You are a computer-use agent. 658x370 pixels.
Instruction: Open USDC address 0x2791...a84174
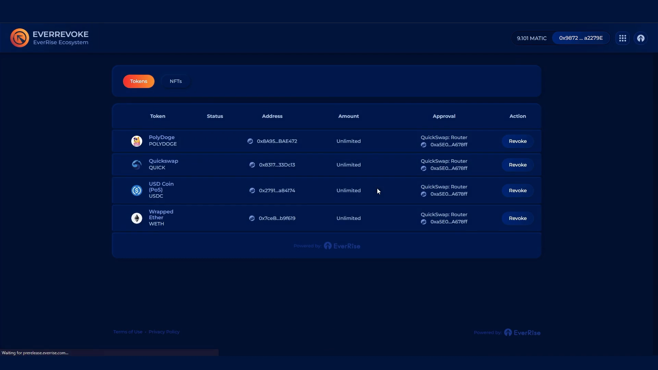[277, 190]
